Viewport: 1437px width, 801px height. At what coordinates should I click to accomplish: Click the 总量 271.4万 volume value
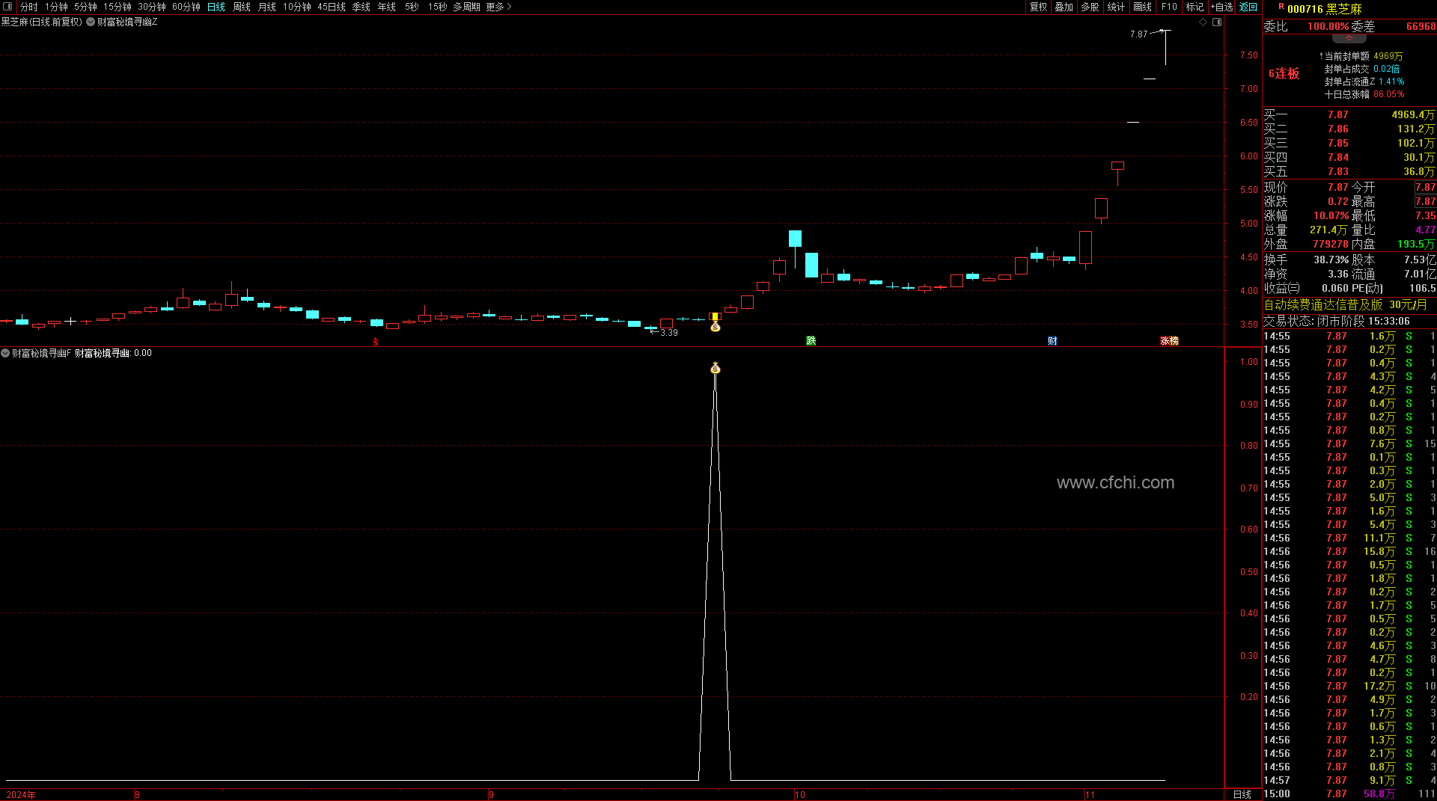pyautogui.click(x=1328, y=230)
